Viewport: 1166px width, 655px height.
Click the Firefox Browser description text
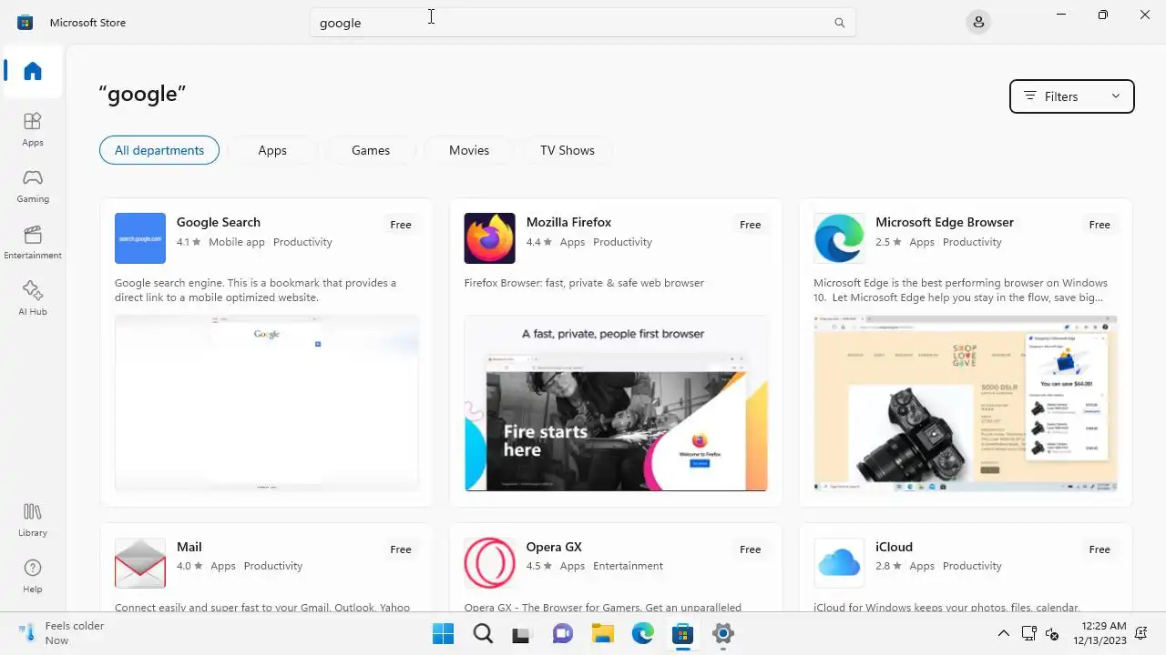pyautogui.click(x=584, y=283)
